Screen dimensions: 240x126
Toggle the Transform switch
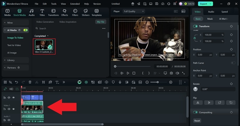pyautogui.click(x=195, y=26)
